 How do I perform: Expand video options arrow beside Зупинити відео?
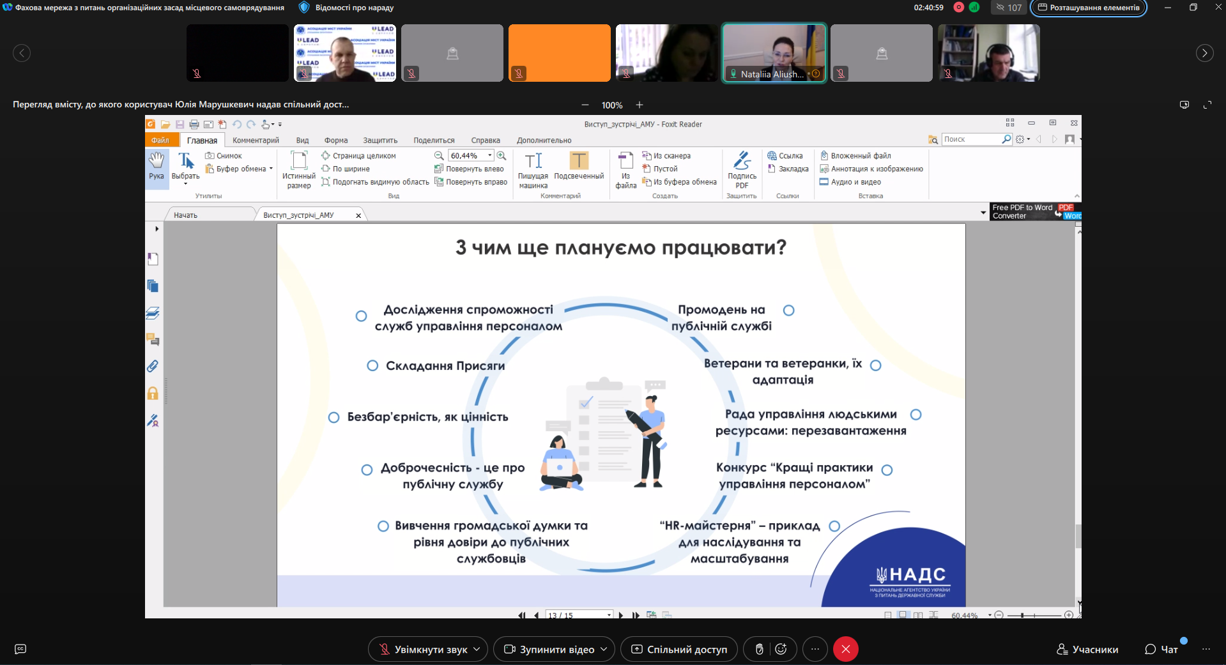pos(604,649)
